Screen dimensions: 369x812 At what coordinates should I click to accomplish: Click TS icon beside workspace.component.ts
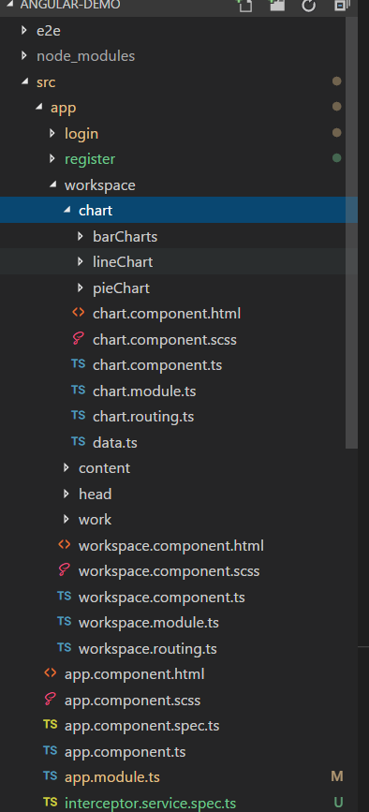[65, 596]
